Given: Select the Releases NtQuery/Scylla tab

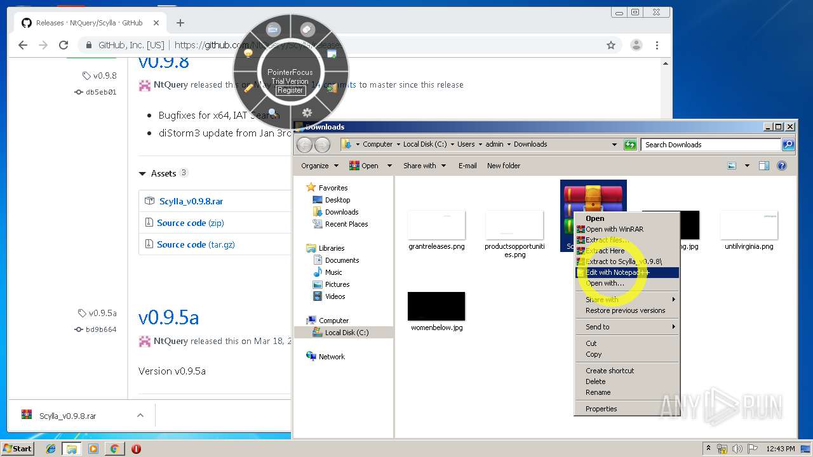Looking at the screenshot, I should 90,23.
